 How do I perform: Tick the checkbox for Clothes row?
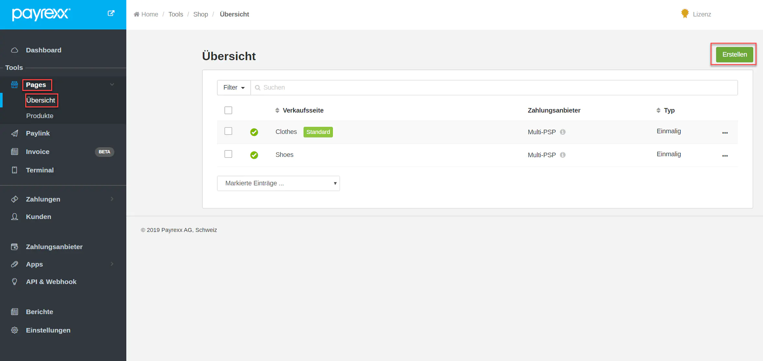(228, 131)
